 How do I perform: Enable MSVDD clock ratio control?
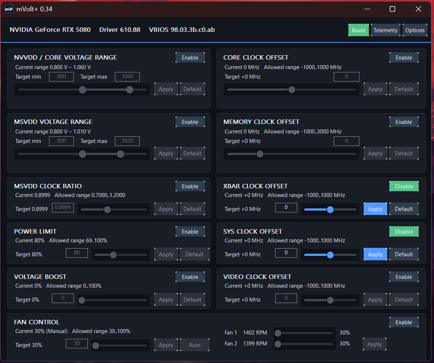(190, 186)
